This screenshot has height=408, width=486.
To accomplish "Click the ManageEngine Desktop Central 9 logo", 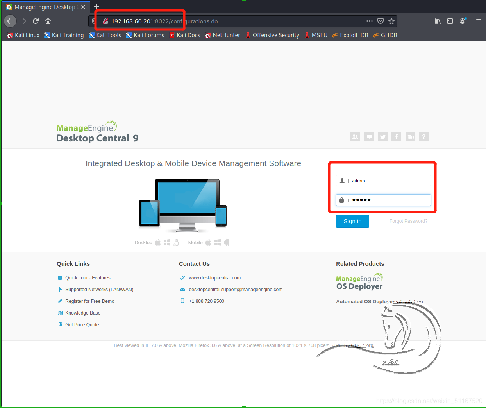I will 97,132.
